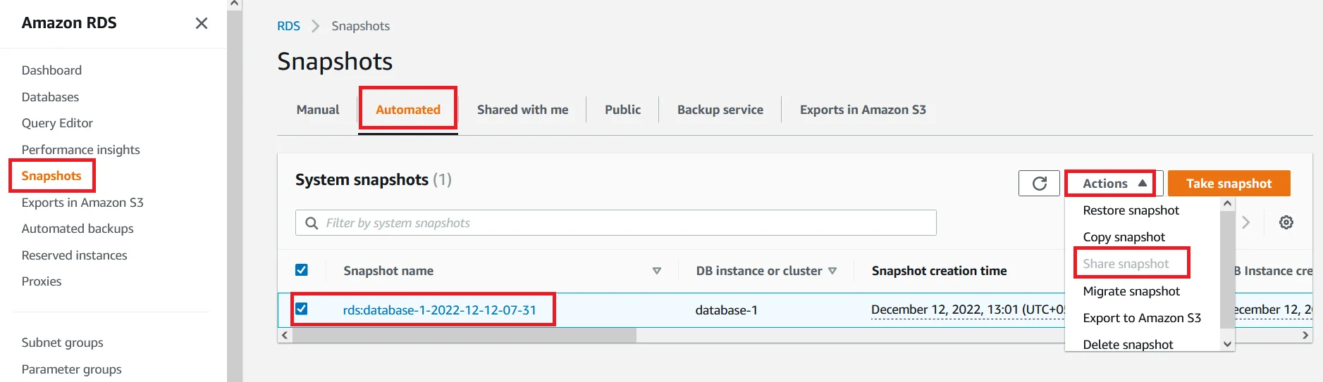
Task: Go to next page chevron
Action: (x=1246, y=222)
